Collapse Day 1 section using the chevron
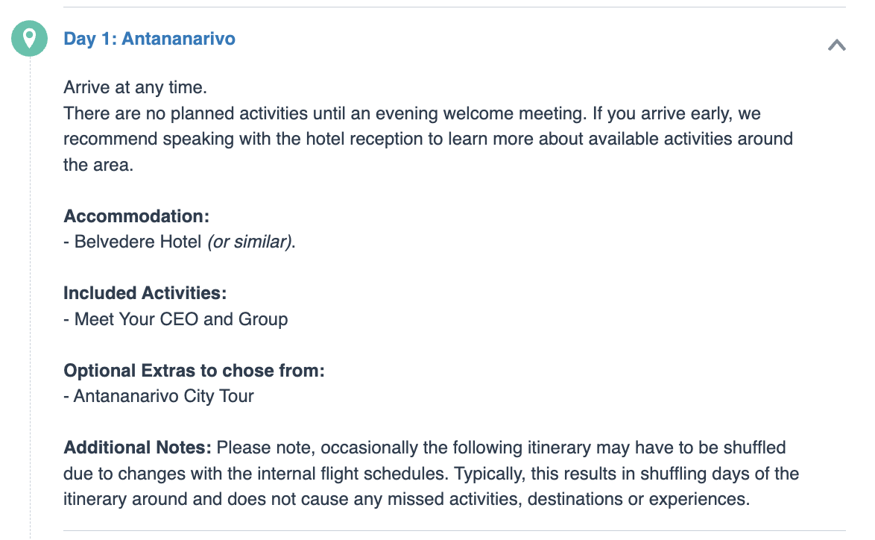This screenshot has width=875, height=540. pyautogui.click(x=836, y=45)
